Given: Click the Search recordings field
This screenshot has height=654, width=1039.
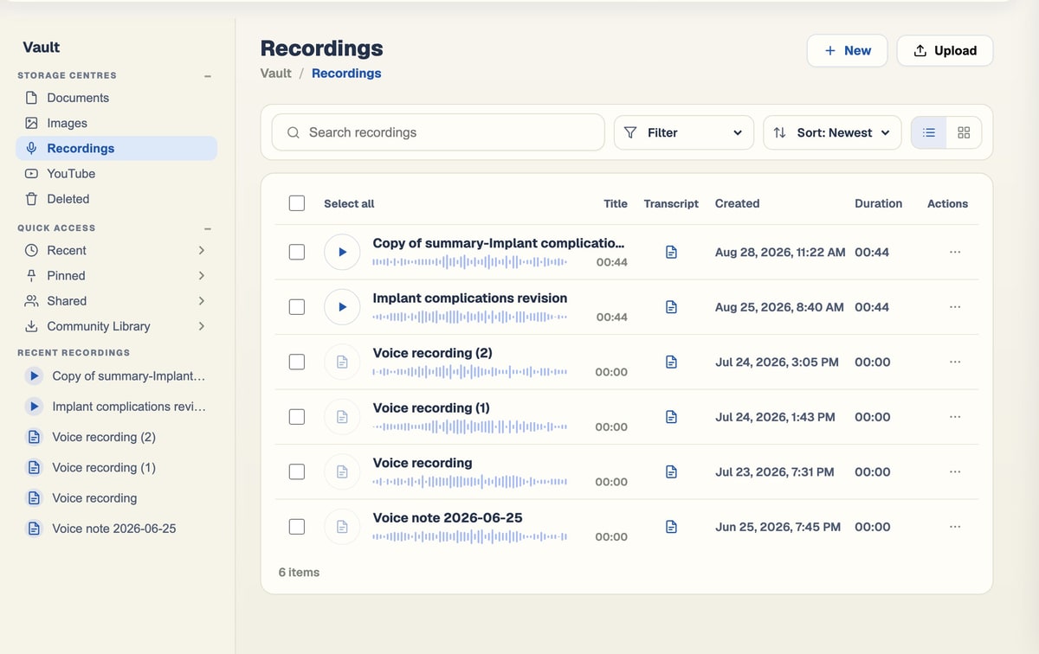Looking at the screenshot, I should pos(438,132).
